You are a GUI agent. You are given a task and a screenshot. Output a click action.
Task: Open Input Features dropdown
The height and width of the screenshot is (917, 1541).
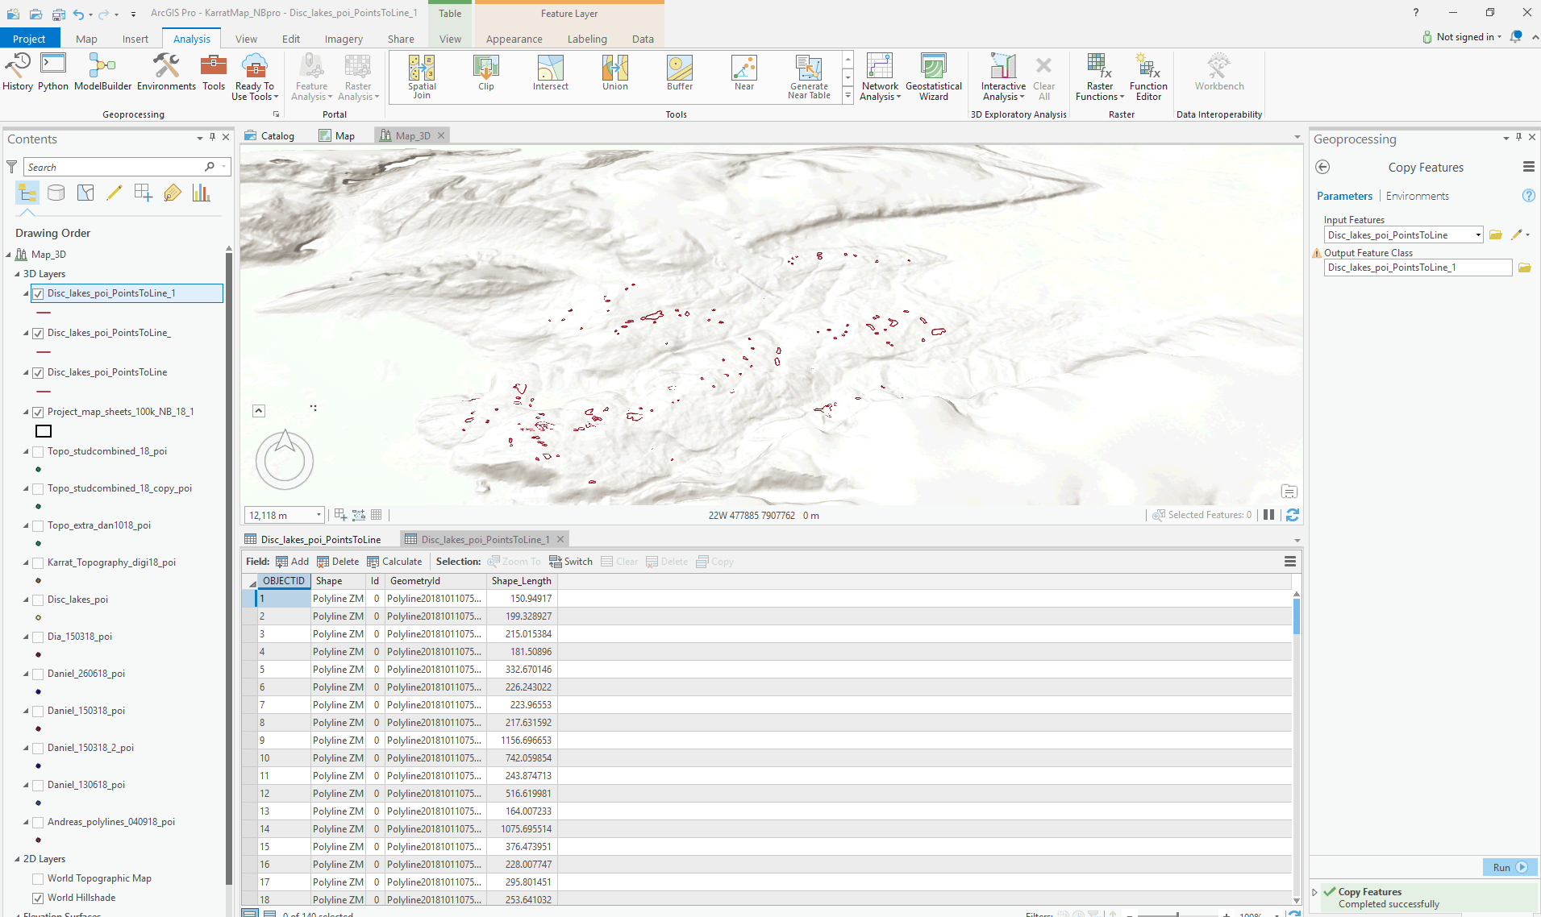pyautogui.click(x=1478, y=235)
